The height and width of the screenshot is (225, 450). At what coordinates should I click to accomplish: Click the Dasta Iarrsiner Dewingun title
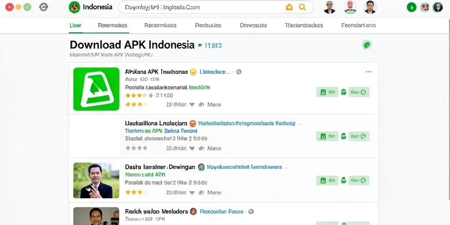(160, 167)
